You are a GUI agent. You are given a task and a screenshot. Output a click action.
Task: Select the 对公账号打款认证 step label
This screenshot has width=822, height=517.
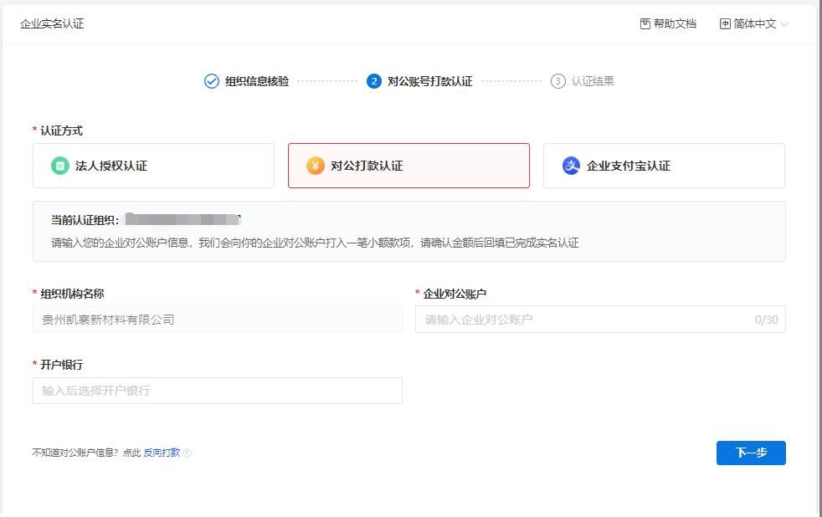pyautogui.click(x=430, y=81)
